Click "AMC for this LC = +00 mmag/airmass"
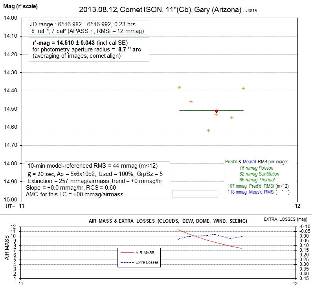 click(75, 194)
